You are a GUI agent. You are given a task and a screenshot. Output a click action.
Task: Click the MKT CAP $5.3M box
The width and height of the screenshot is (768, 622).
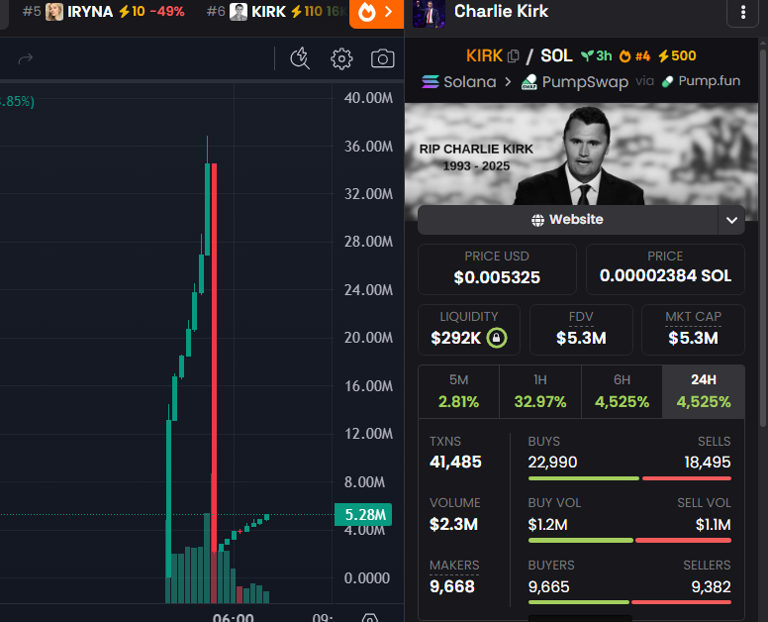coord(693,330)
